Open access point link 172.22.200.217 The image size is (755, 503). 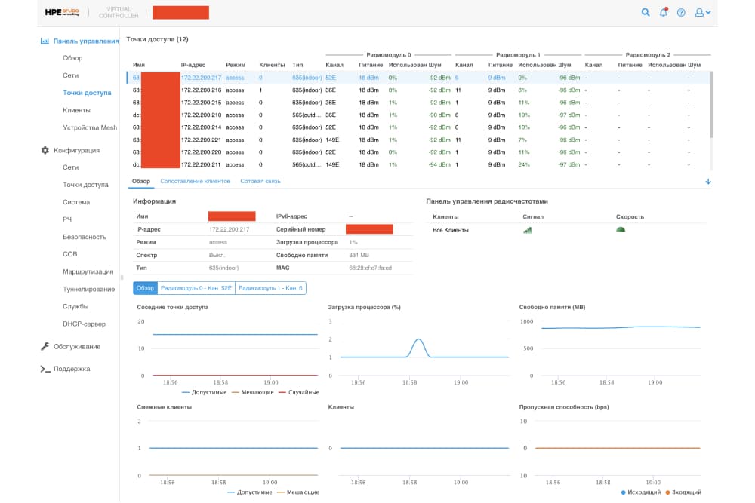coord(201,78)
